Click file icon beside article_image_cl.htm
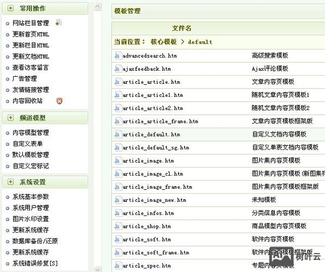This screenshot has width=325, height=272. tap(118, 174)
